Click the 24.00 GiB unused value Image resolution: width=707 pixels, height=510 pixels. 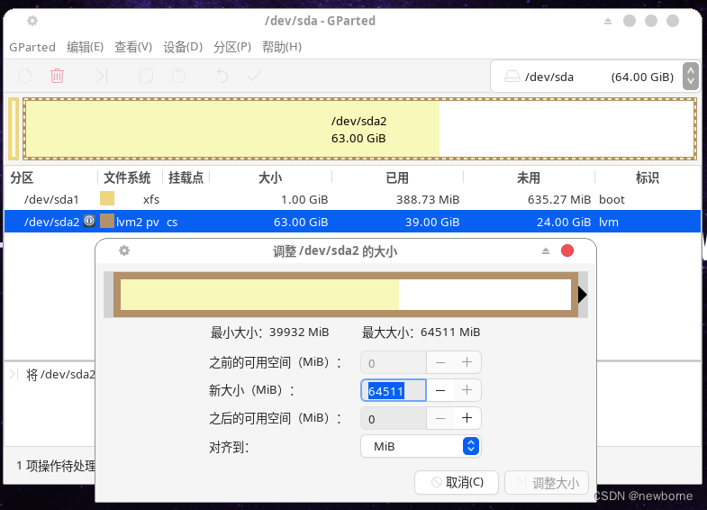(x=564, y=222)
